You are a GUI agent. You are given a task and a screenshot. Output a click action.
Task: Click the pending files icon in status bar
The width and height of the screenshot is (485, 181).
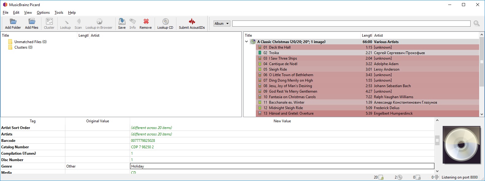(418, 177)
